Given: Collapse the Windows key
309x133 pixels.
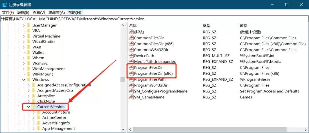Looking at the screenshot, I should 24,80.
